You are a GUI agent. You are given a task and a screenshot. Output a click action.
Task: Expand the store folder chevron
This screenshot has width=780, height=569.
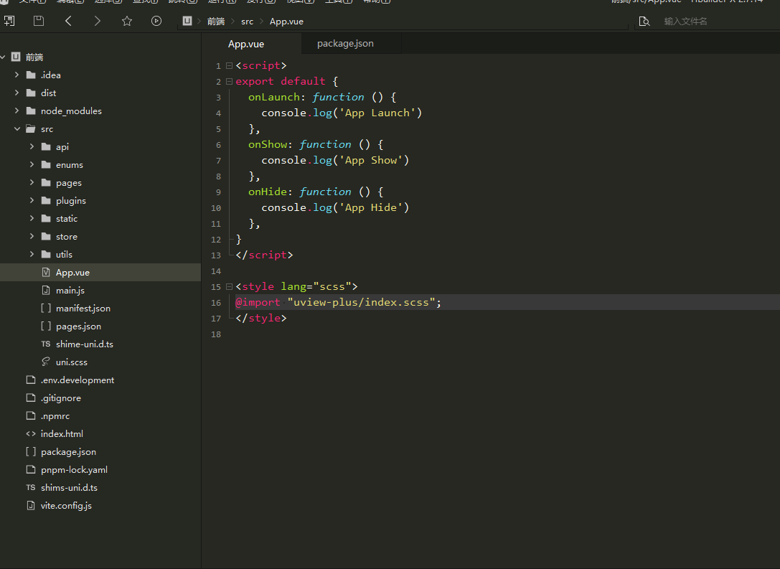coord(32,236)
